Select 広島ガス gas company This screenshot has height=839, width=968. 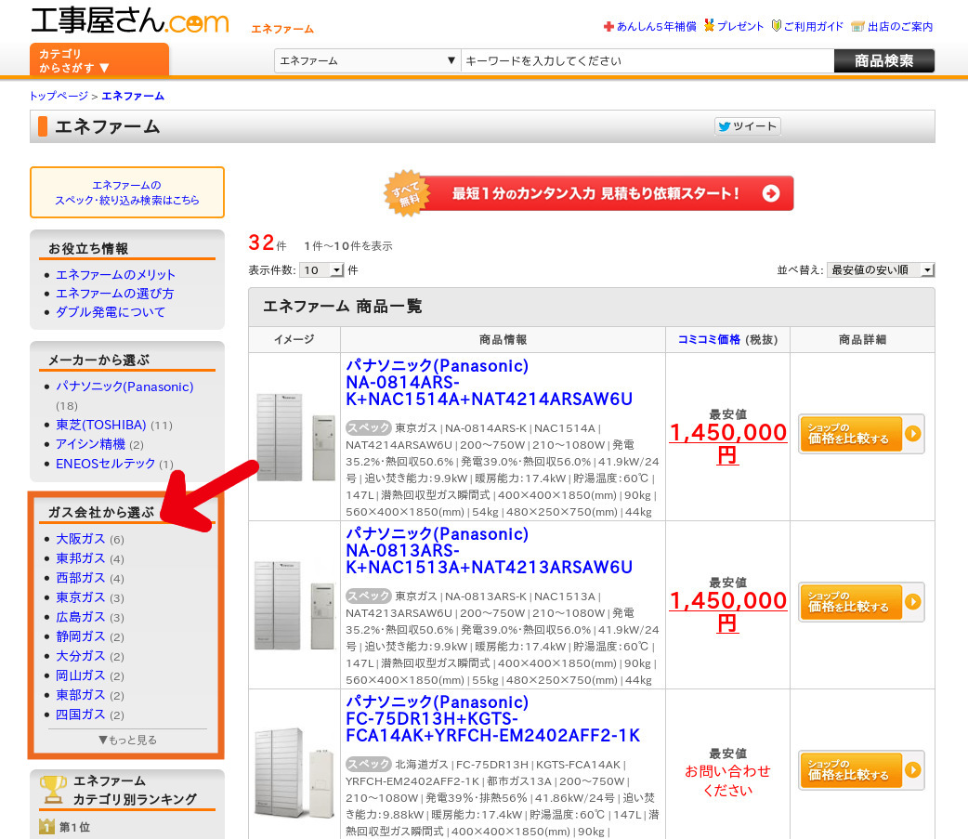(x=80, y=617)
